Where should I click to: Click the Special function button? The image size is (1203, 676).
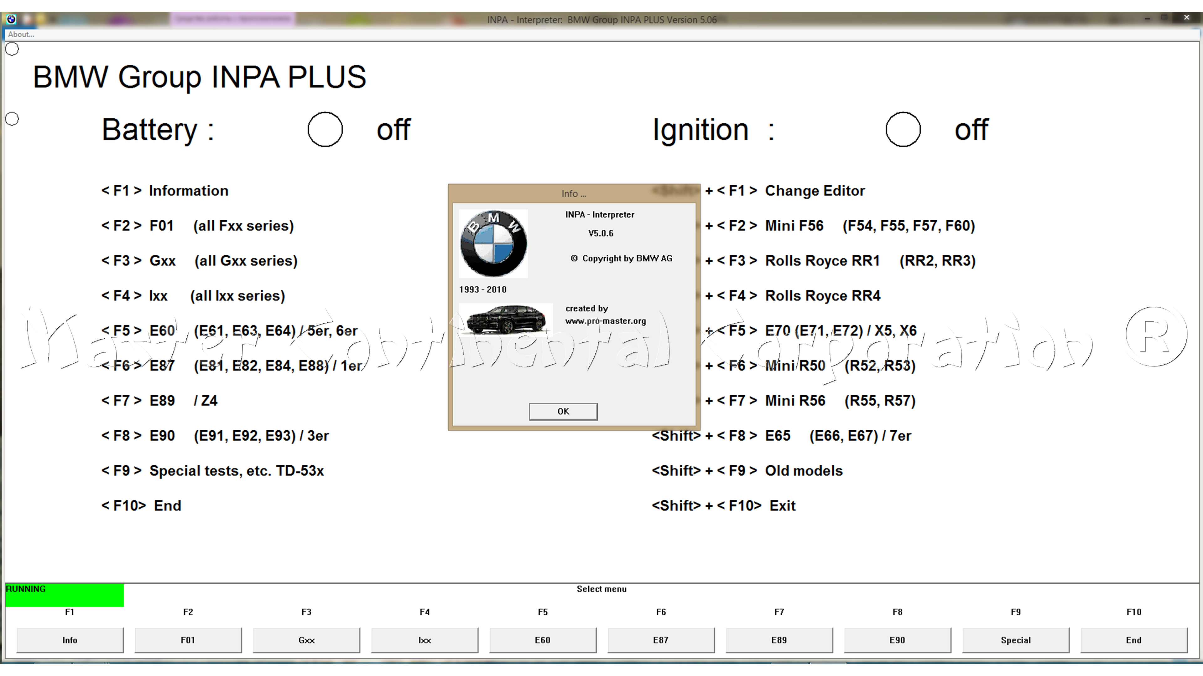pyautogui.click(x=1015, y=640)
